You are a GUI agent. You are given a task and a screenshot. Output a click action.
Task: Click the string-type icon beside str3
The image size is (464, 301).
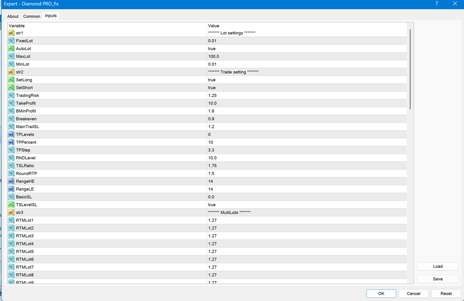pyautogui.click(x=11, y=213)
